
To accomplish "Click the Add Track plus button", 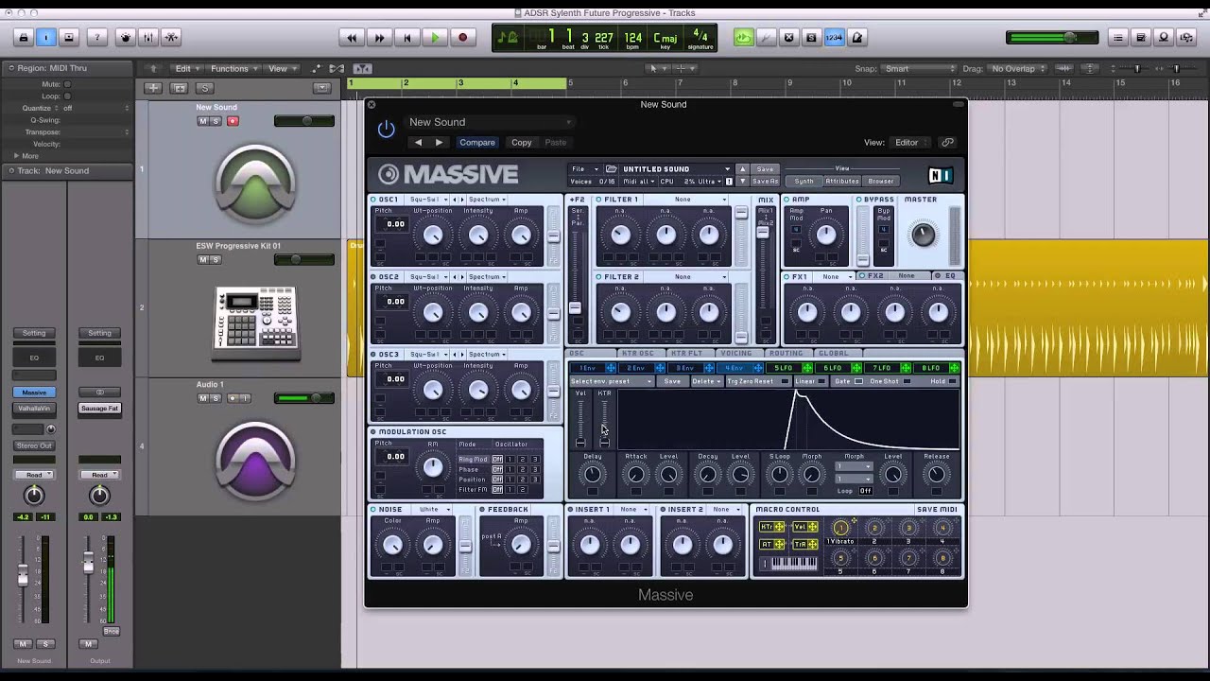I will click(153, 88).
